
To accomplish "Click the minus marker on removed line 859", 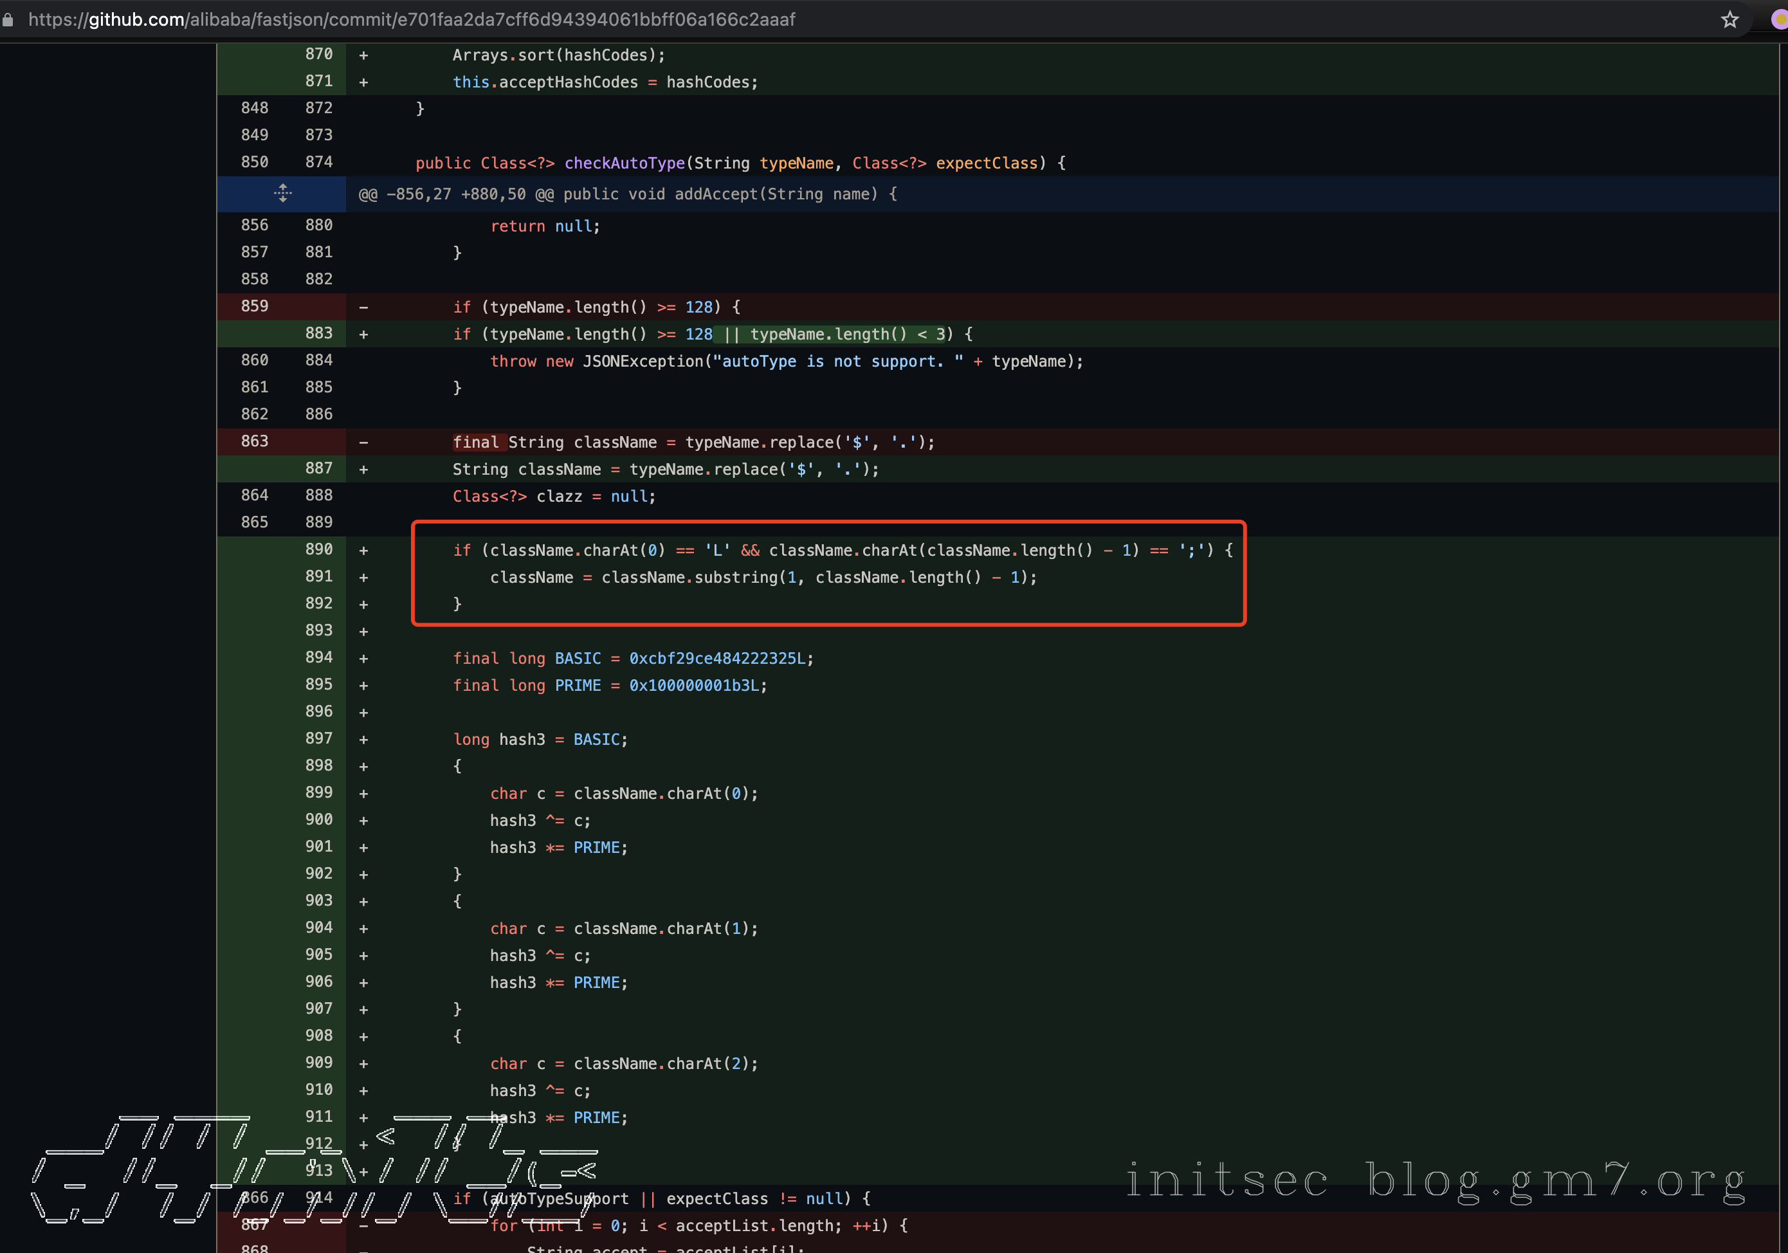I will pos(363,307).
